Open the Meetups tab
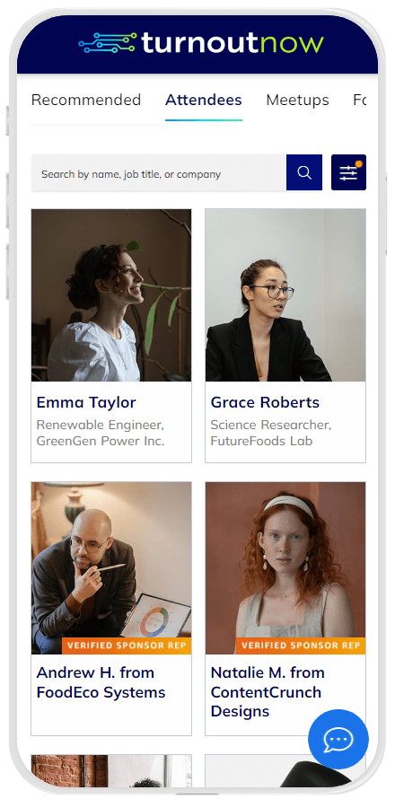The width and height of the screenshot is (395, 808). (x=298, y=100)
